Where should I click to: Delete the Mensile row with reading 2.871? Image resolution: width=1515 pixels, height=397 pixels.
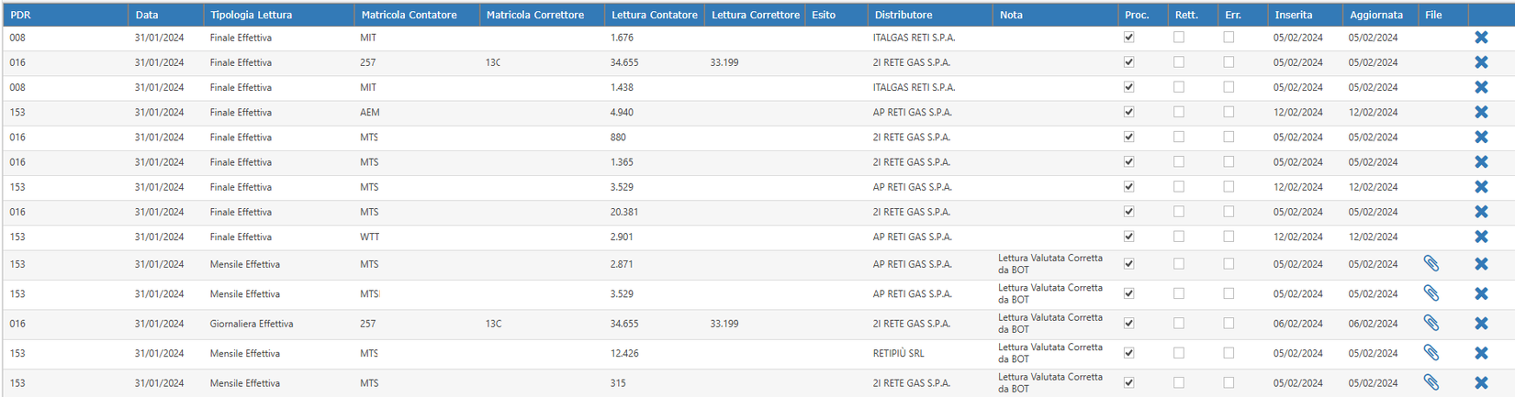click(x=1481, y=264)
